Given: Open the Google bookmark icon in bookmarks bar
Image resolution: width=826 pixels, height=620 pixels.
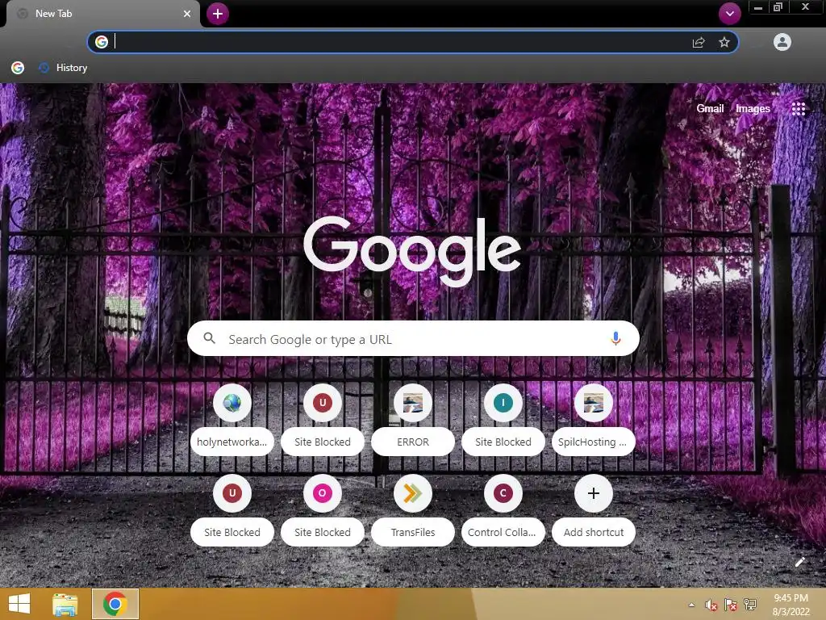Looking at the screenshot, I should [x=18, y=68].
